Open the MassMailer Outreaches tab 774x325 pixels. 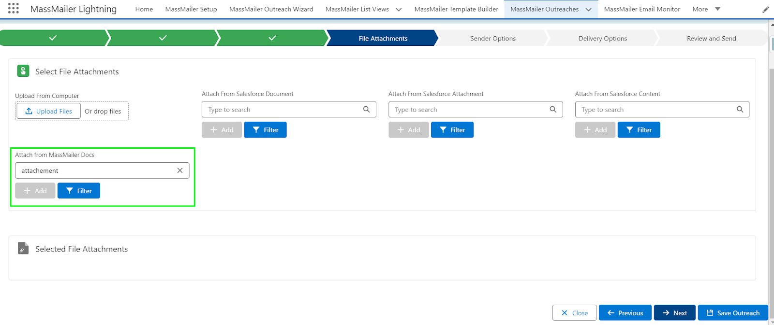(x=544, y=9)
